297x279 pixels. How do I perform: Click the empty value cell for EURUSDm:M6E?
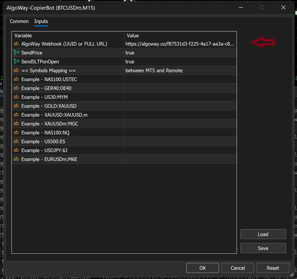(x=180, y=159)
